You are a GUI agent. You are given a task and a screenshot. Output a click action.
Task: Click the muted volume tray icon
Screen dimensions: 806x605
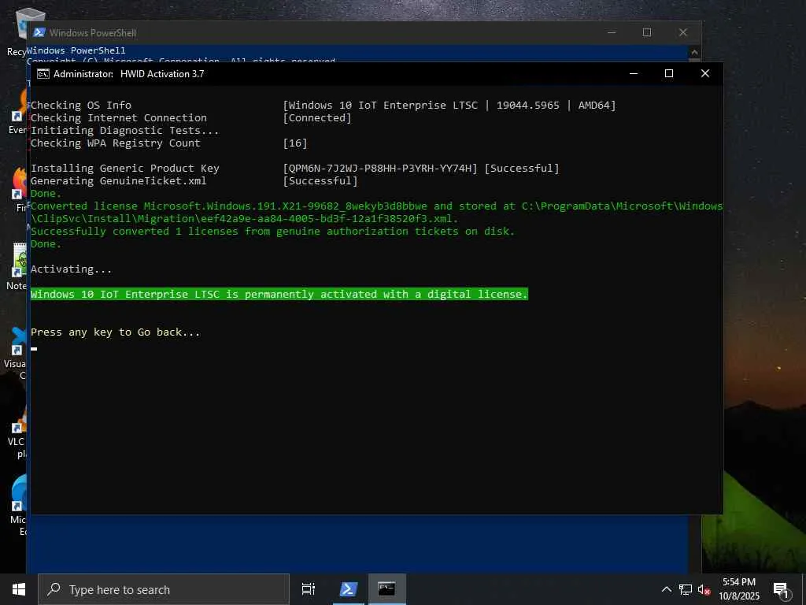point(704,589)
